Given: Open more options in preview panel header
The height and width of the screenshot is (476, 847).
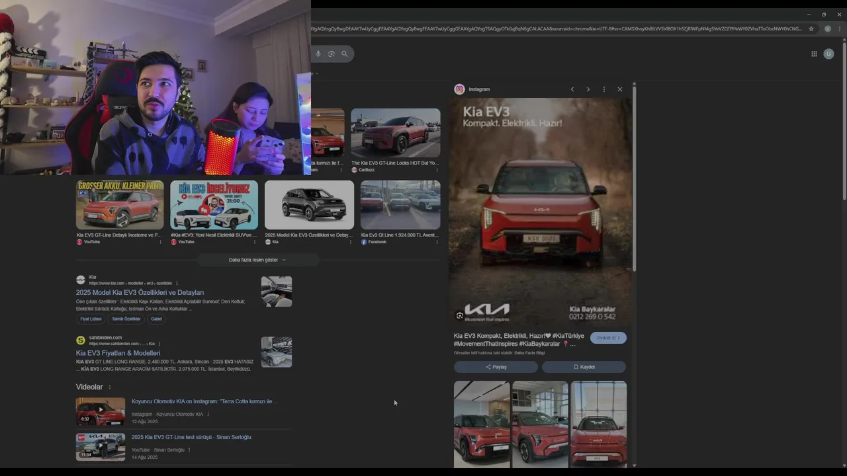Looking at the screenshot, I should [x=603, y=89].
